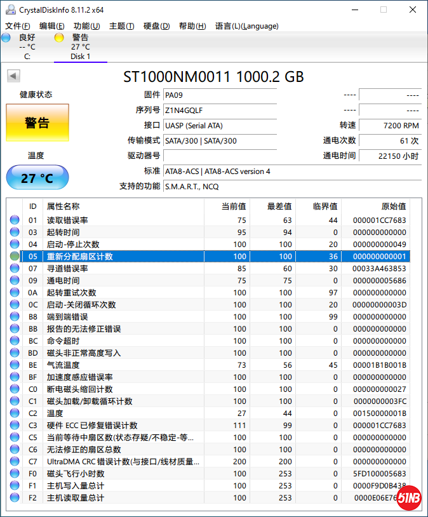Click status icon beside 重新分配扇区计数 row

(15, 257)
